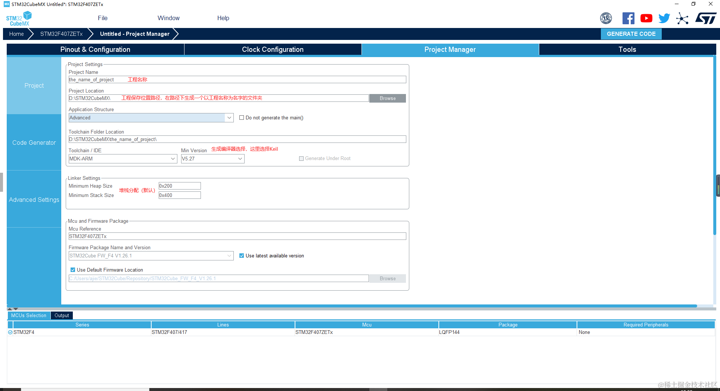Screen dimensions: 720x391
Task: Click the Minimum Stack Size field
Action: click(x=180, y=195)
